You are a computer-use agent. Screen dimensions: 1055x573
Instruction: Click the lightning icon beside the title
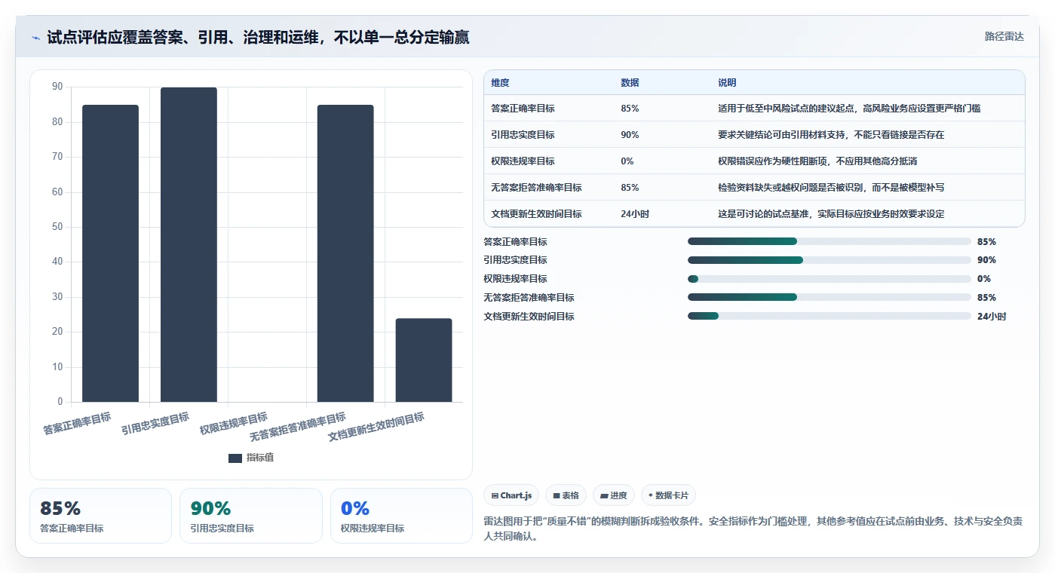click(x=36, y=37)
